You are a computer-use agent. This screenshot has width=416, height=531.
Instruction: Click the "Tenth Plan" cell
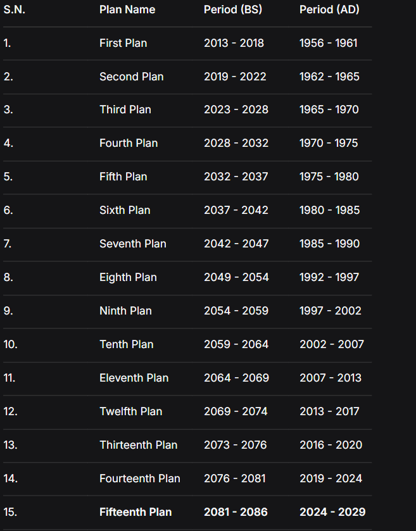coord(126,344)
